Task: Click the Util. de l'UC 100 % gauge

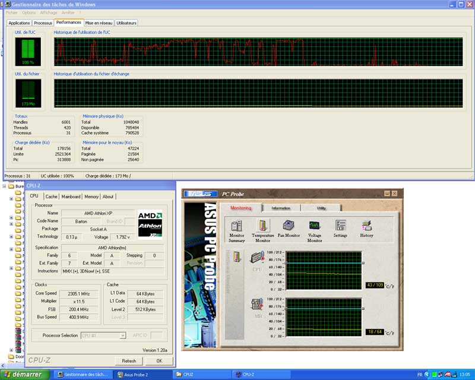Action: (x=28, y=52)
